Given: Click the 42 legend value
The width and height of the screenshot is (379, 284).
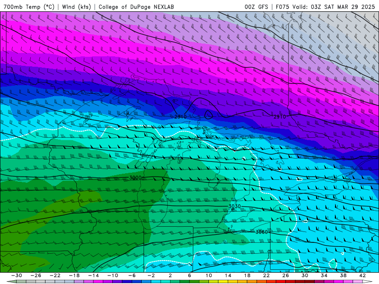Looking at the screenshot, I should pos(362,275).
